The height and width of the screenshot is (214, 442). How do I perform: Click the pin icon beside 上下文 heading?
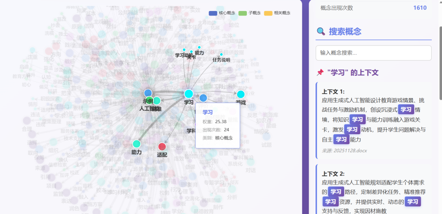pyautogui.click(x=320, y=72)
